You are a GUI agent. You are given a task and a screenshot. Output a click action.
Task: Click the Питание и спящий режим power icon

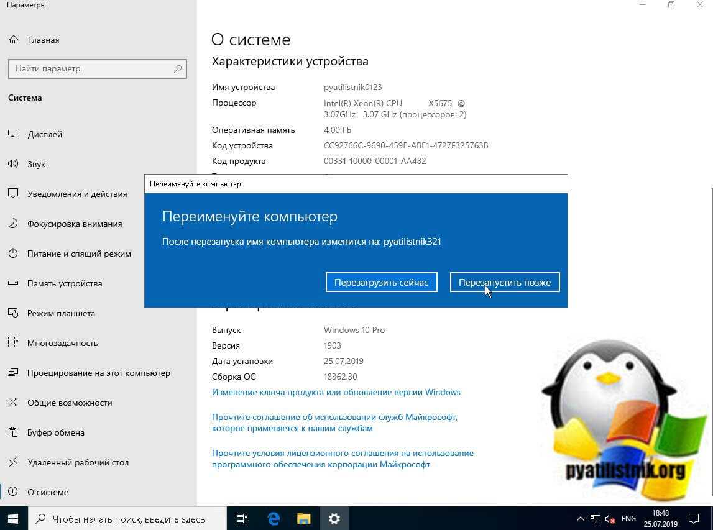point(13,254)
